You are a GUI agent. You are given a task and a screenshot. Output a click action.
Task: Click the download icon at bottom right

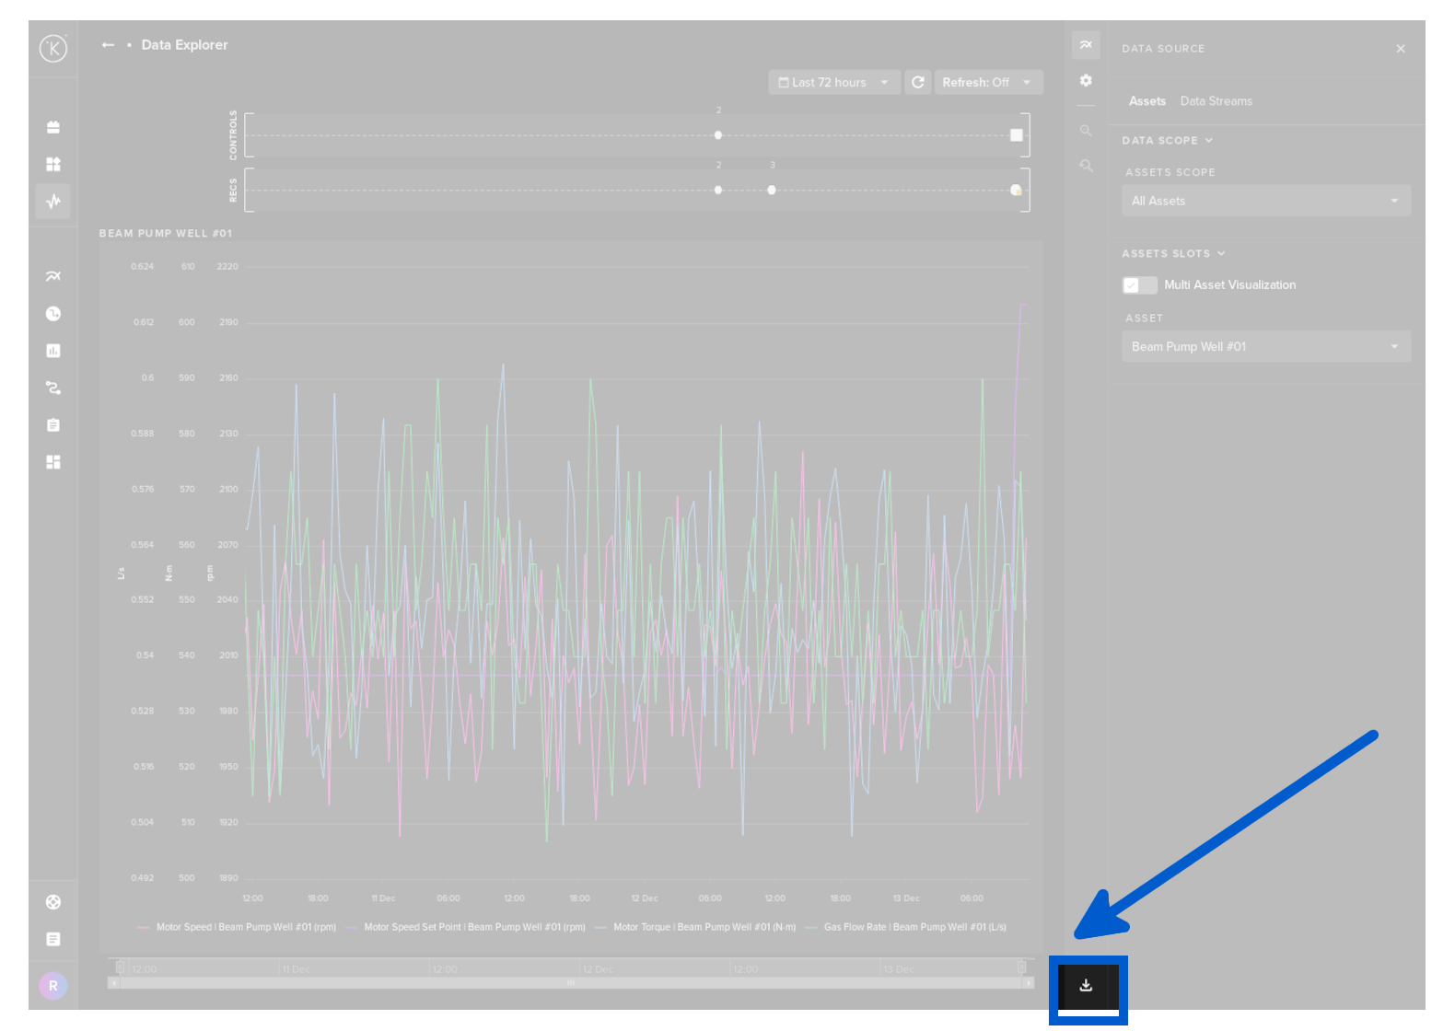pos(1087,986)
